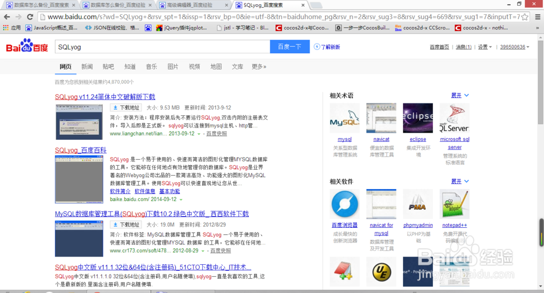544x293 pixels.
Task: Reload the page with refresh icon
Action: pyautogui.click(x=30, y=17)
